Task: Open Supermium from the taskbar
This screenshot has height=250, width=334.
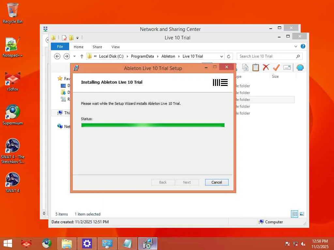Action: [46, 243]
